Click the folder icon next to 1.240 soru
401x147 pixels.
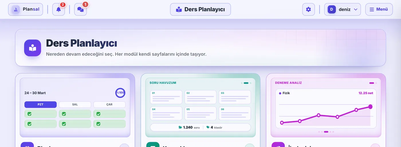point(180,127)
